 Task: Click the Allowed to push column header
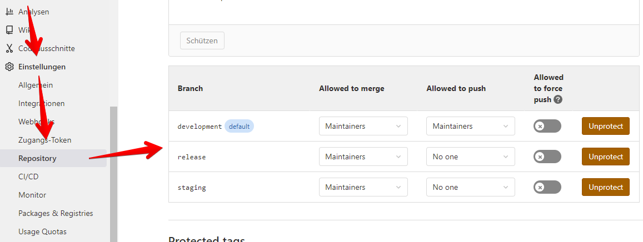click(456, 88)
